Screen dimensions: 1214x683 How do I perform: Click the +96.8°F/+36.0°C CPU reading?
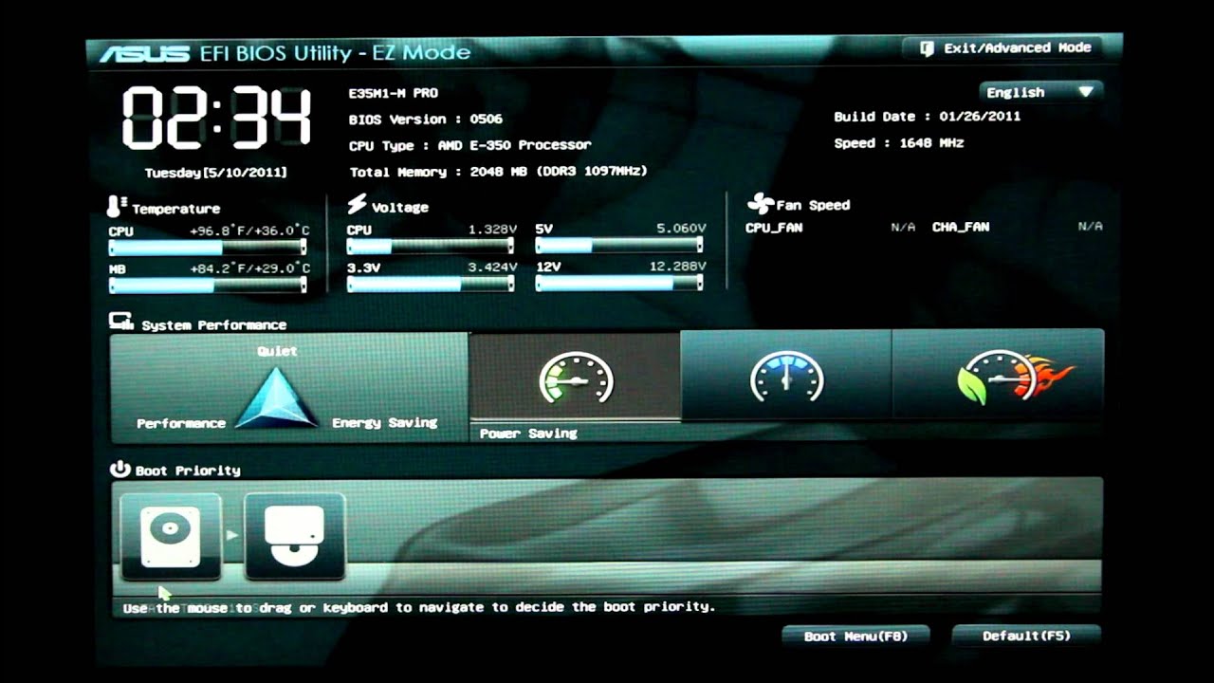click(249, 231)
